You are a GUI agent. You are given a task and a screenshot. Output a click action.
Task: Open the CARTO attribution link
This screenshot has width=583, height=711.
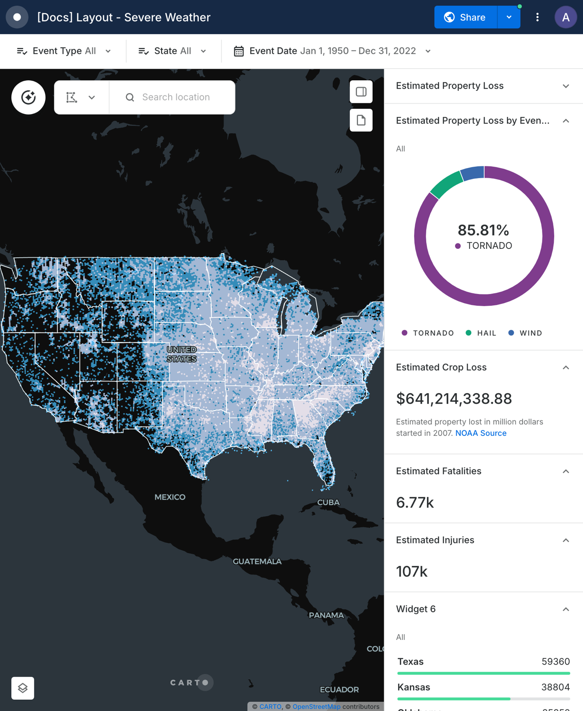coord(270,706)
